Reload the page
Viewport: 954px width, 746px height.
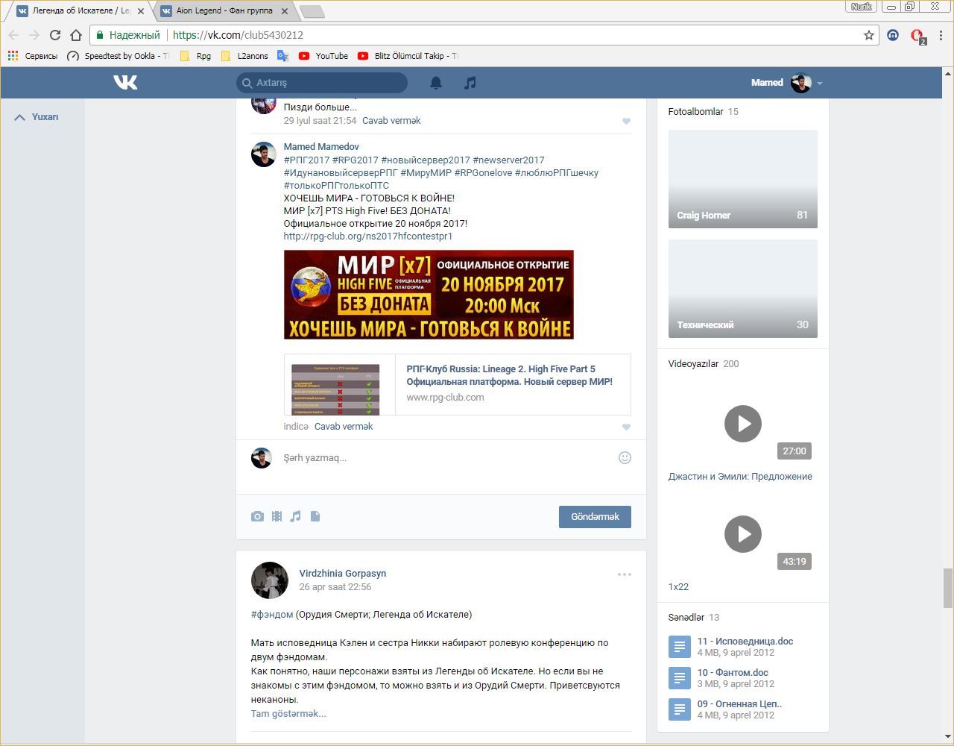[54, 35]
